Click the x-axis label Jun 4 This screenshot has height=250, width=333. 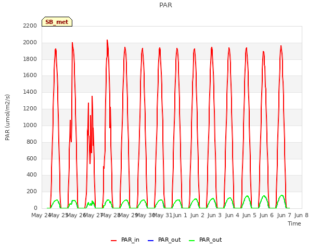coord(232,215)
